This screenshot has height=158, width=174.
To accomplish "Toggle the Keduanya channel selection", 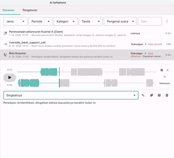I will point(164,83).
